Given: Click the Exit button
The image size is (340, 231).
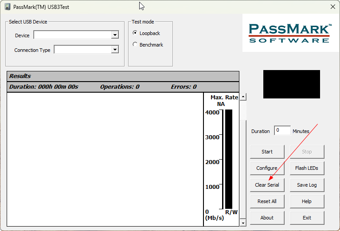Looking at the screenshot, I should (x=307, y=218).
